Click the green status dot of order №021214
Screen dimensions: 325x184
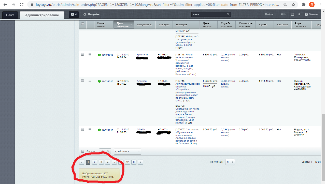pyautogui.click(x=100, y=55)
